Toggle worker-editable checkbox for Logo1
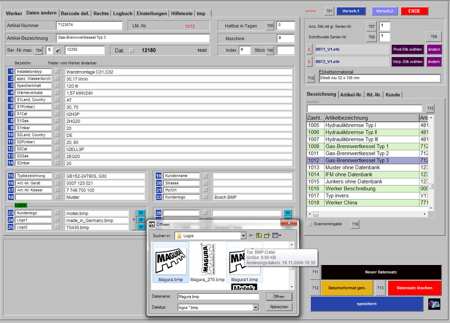450x323 pixels. [57, 220]
